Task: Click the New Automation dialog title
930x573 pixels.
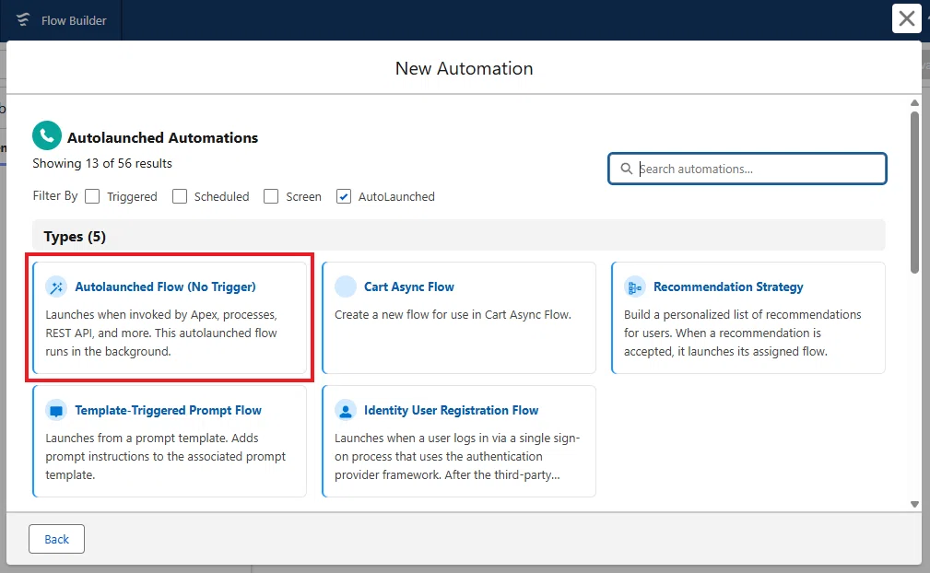Action: coord(464,68)
